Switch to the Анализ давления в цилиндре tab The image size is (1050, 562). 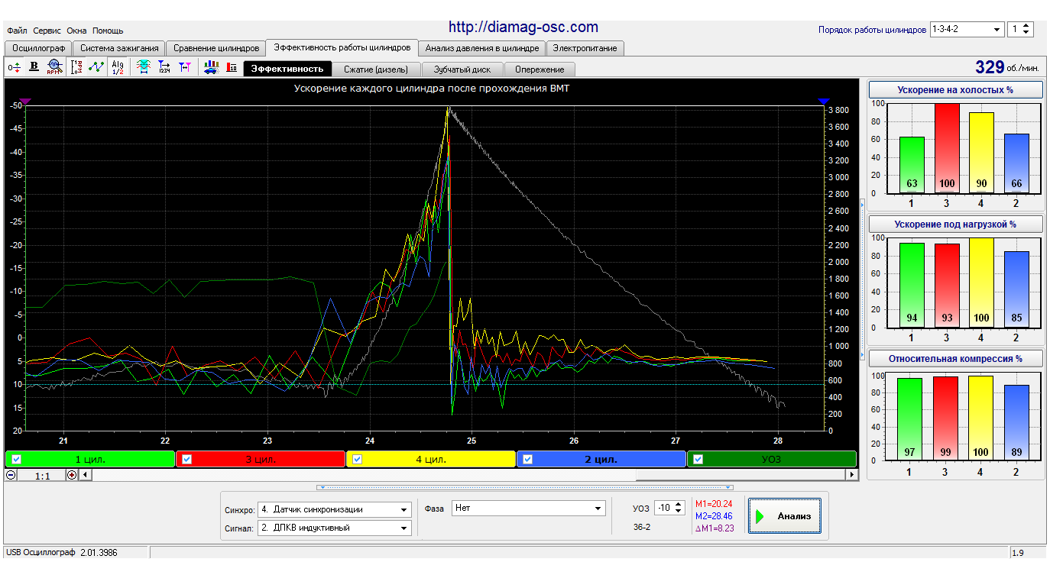pyautogui.click(x=482, y=48)
